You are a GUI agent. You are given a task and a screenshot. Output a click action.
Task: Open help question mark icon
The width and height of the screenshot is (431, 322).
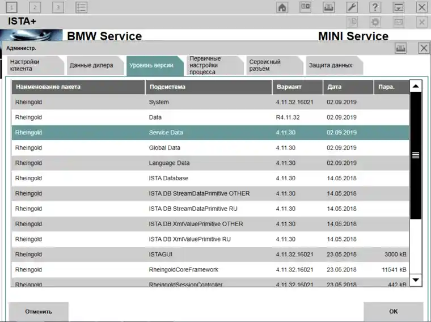[x=375, y=7]
